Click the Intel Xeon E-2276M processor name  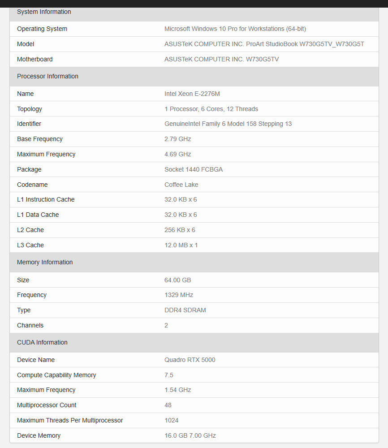click(192, 94)
